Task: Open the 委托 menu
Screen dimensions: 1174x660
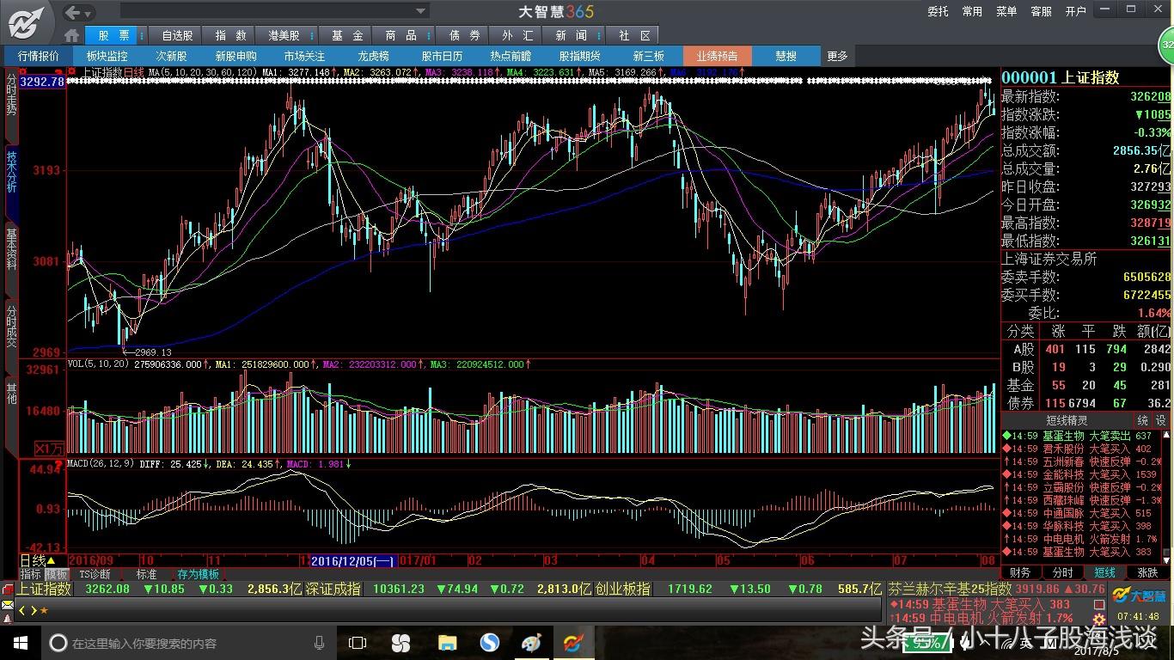Action: pyautogui.click(x=938, y=11)
